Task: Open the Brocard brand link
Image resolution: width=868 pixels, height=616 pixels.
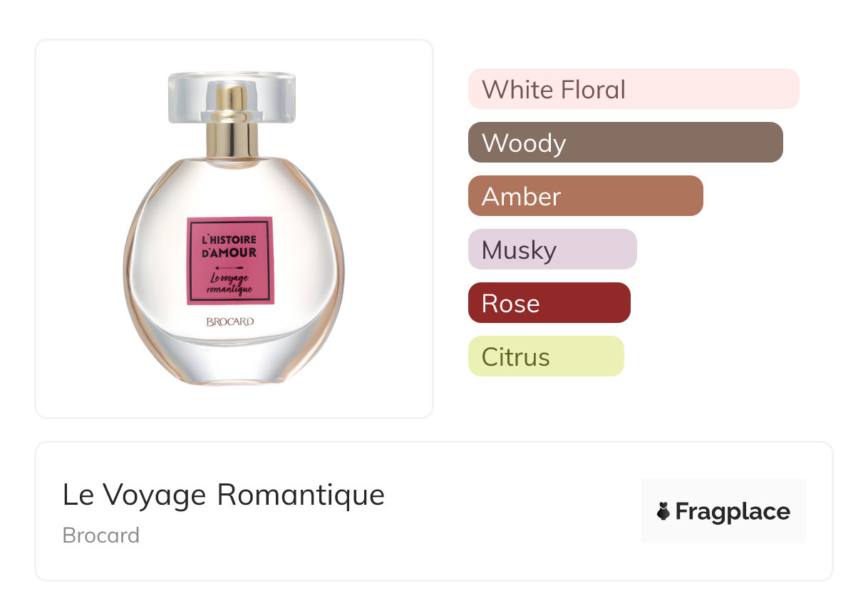Action: point(101,535)
